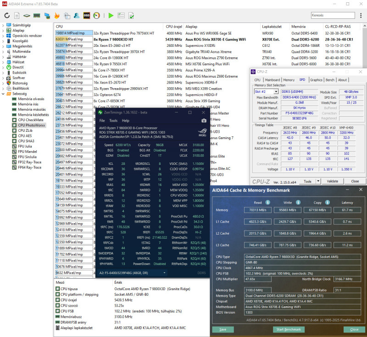The height and width of the screenshot is (337, 367).
Task: Expand the Hálózat tree node
Action: click(3, 62)
